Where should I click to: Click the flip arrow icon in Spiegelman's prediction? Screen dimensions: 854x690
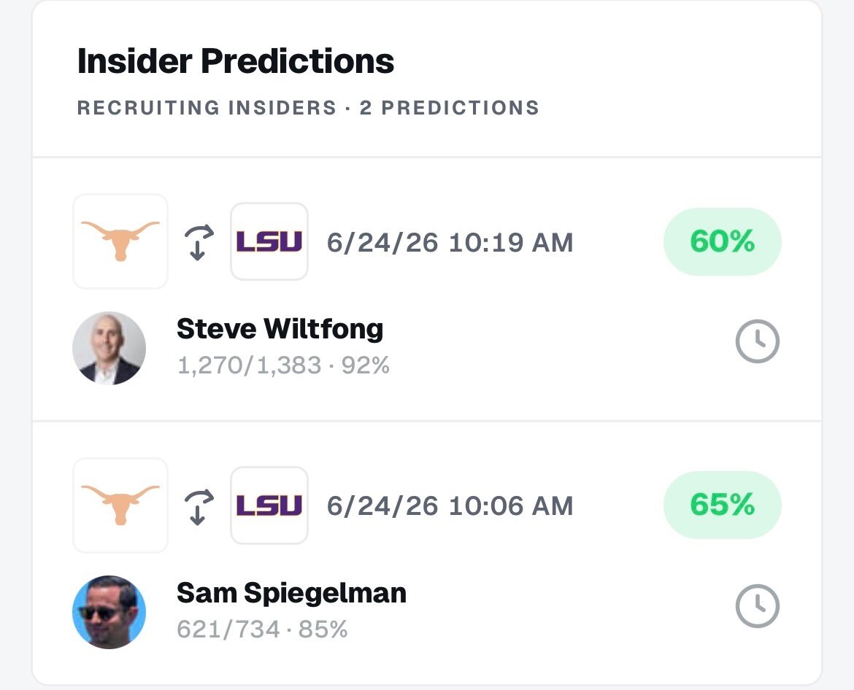[x=199, y=507]
